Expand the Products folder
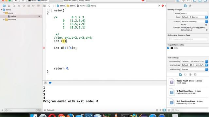 pos(4,19)
